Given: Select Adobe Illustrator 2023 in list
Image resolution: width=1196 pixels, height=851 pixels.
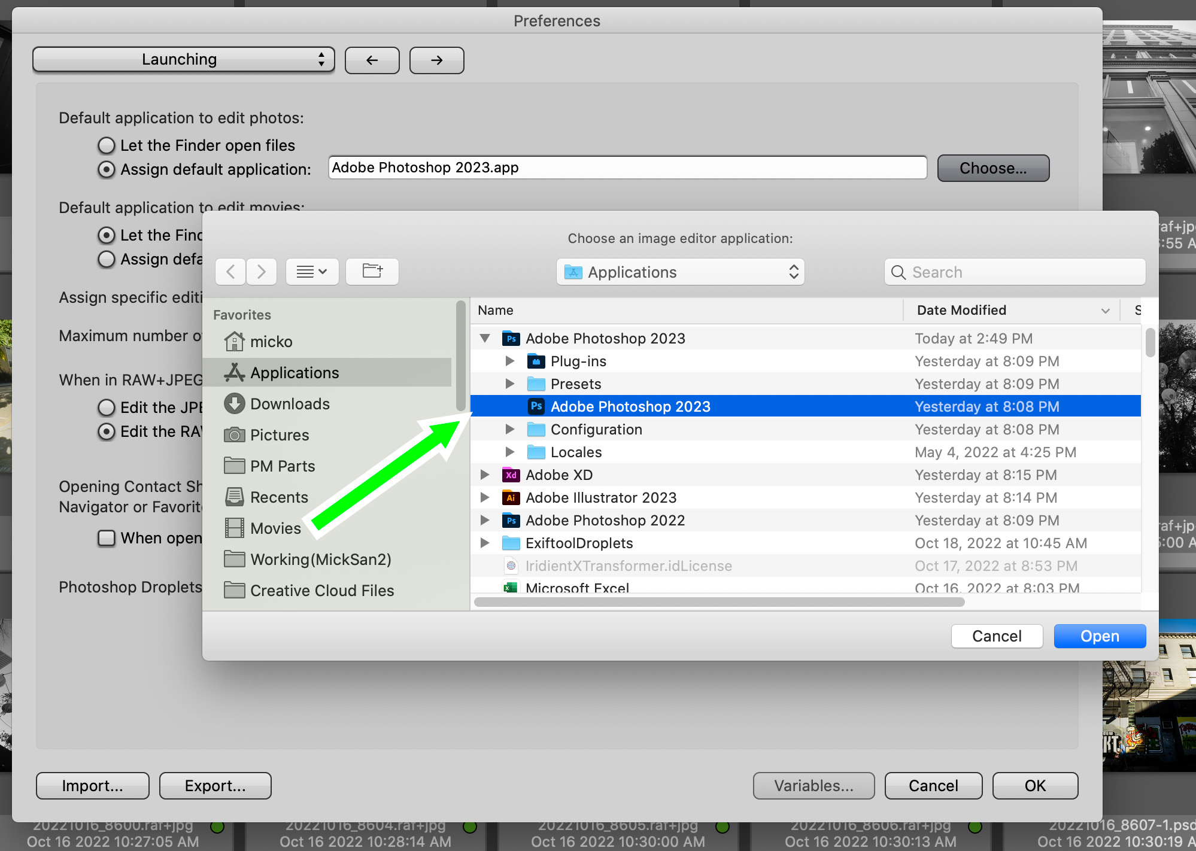Looking at the screenshot, I should point(600,498).
